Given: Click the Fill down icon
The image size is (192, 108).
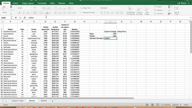Looking at the screenshot, I should [169, 10].
